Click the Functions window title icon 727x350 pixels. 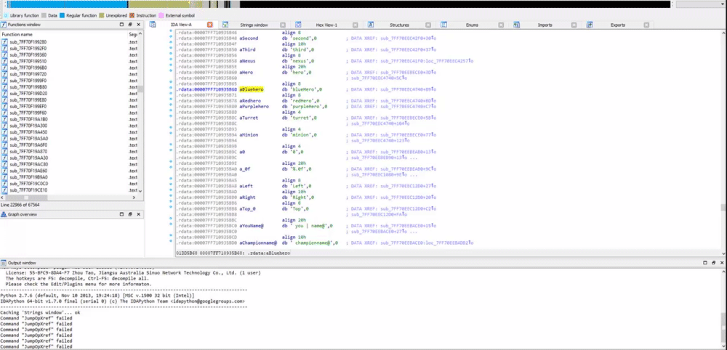coord(4,25)
